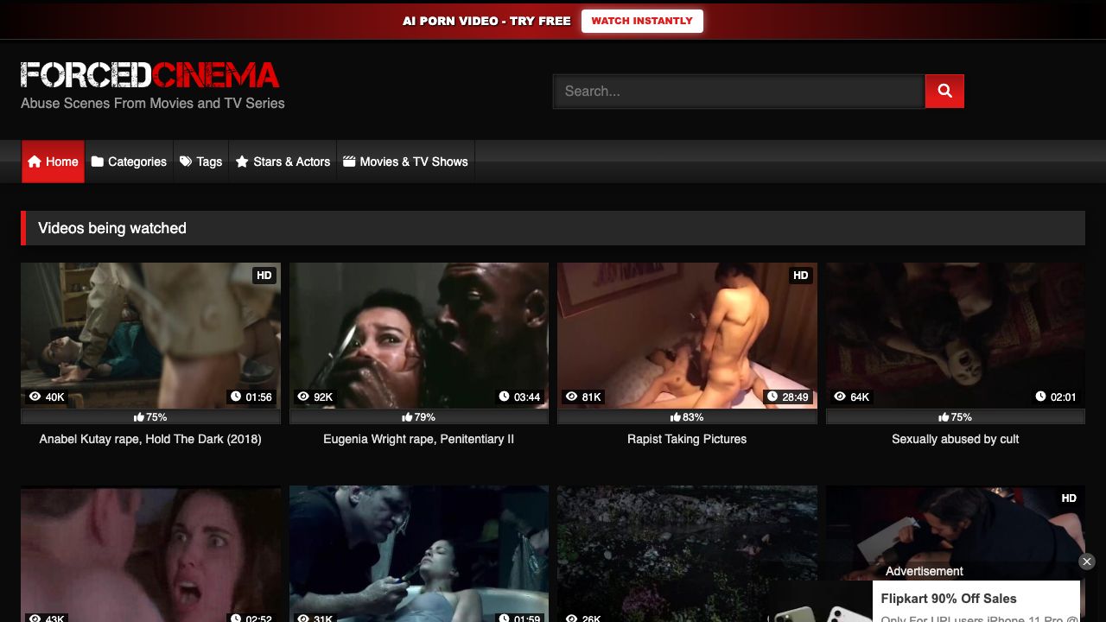Screen dimensions: 1106x622
Task: Click the 40K view count
Action: click(48, 397)
